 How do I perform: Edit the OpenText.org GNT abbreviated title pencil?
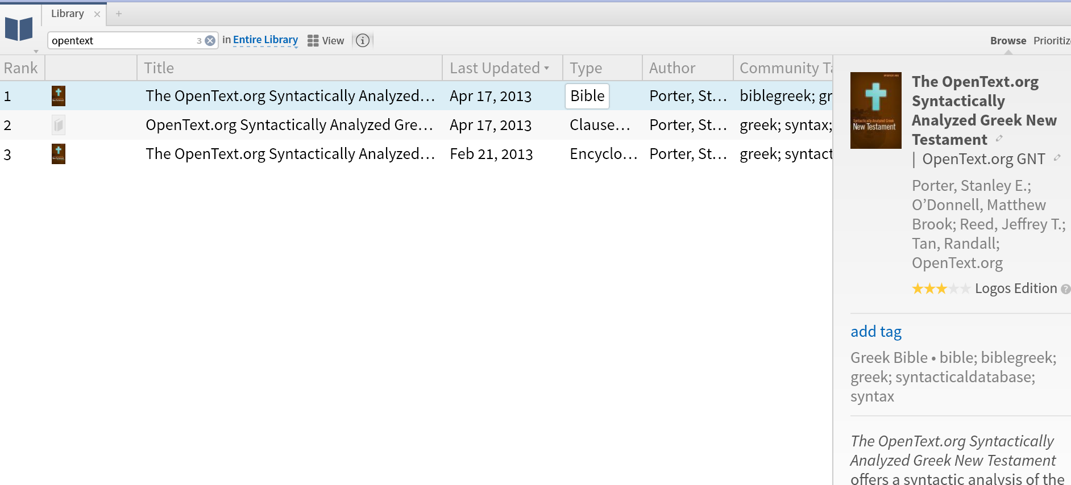point(1057,158)
